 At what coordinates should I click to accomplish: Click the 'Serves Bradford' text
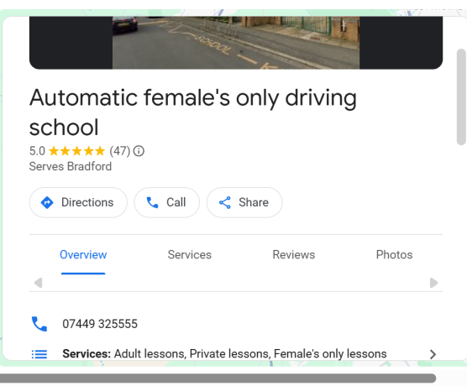coord(71,166)
